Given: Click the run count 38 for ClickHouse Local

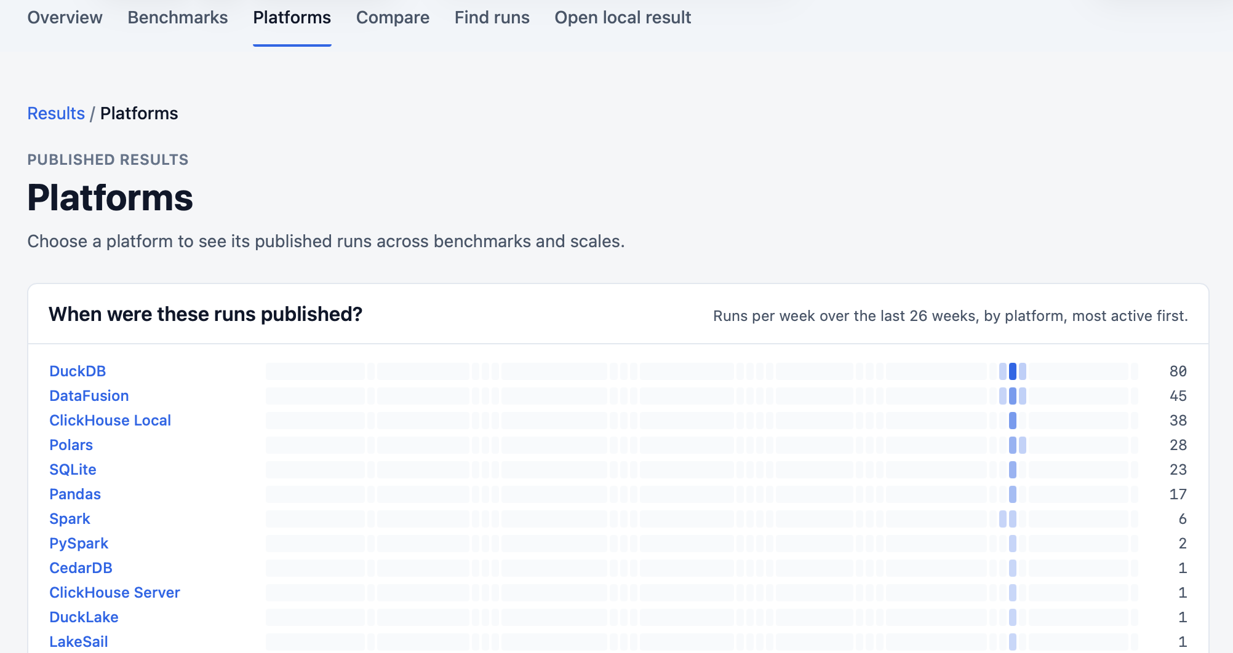Looking at the screenshot, I should coord(1178,421).
